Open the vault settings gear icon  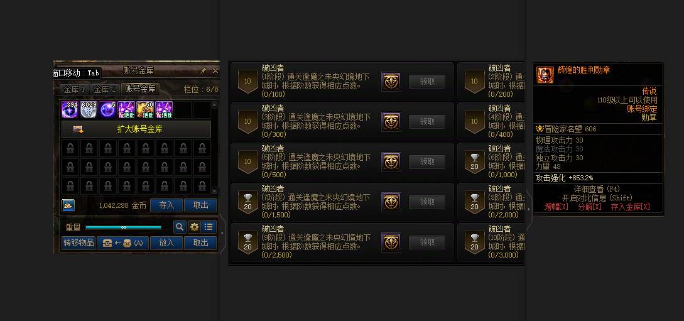click(x=194, y=227)
